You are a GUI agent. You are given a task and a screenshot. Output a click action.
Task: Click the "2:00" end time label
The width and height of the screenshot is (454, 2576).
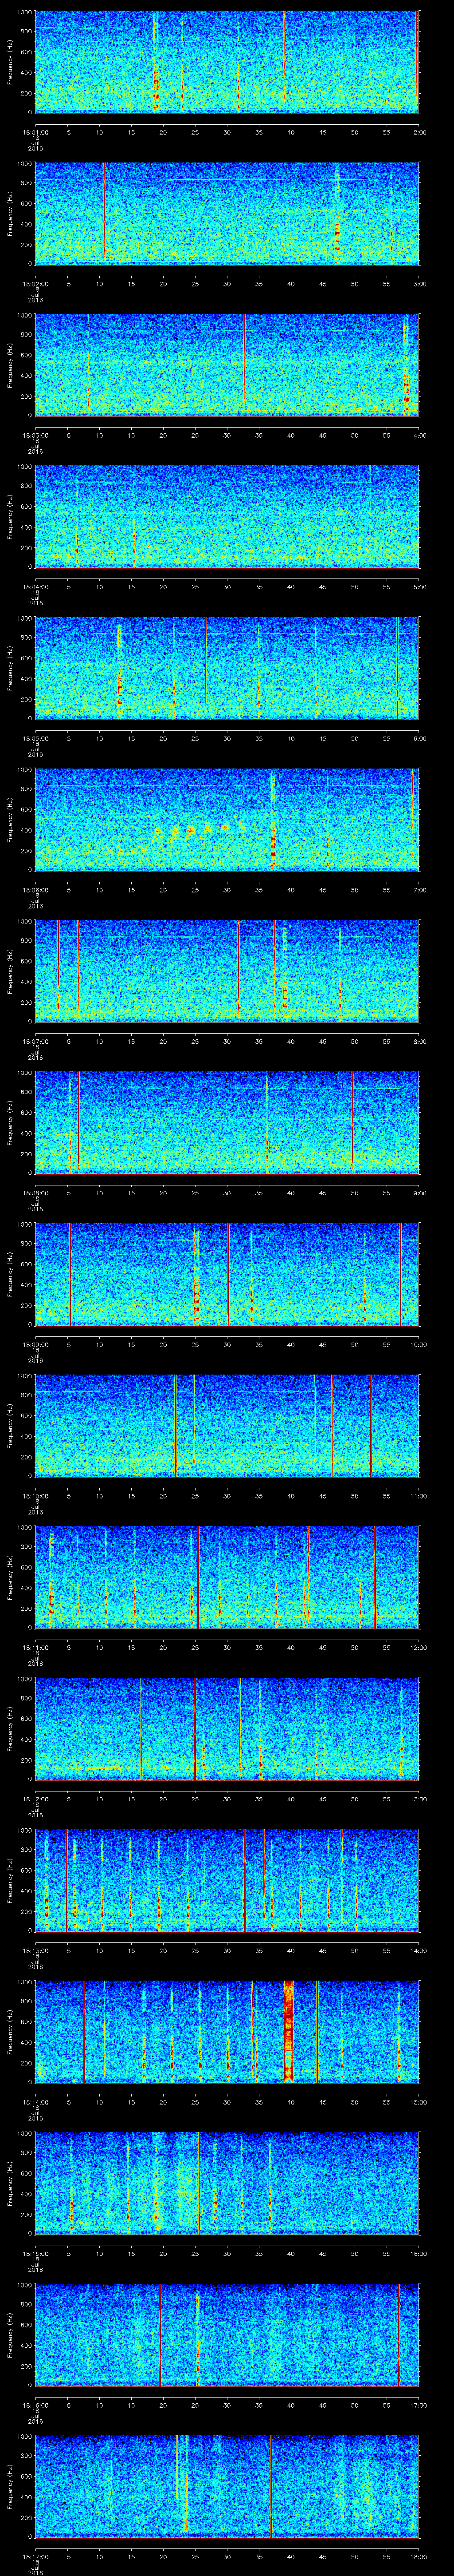point(419,132)
